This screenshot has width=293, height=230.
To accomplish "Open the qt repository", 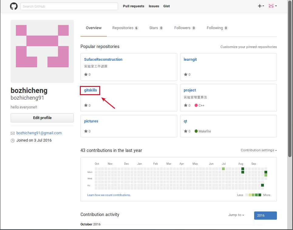I will tap(185, 121).
